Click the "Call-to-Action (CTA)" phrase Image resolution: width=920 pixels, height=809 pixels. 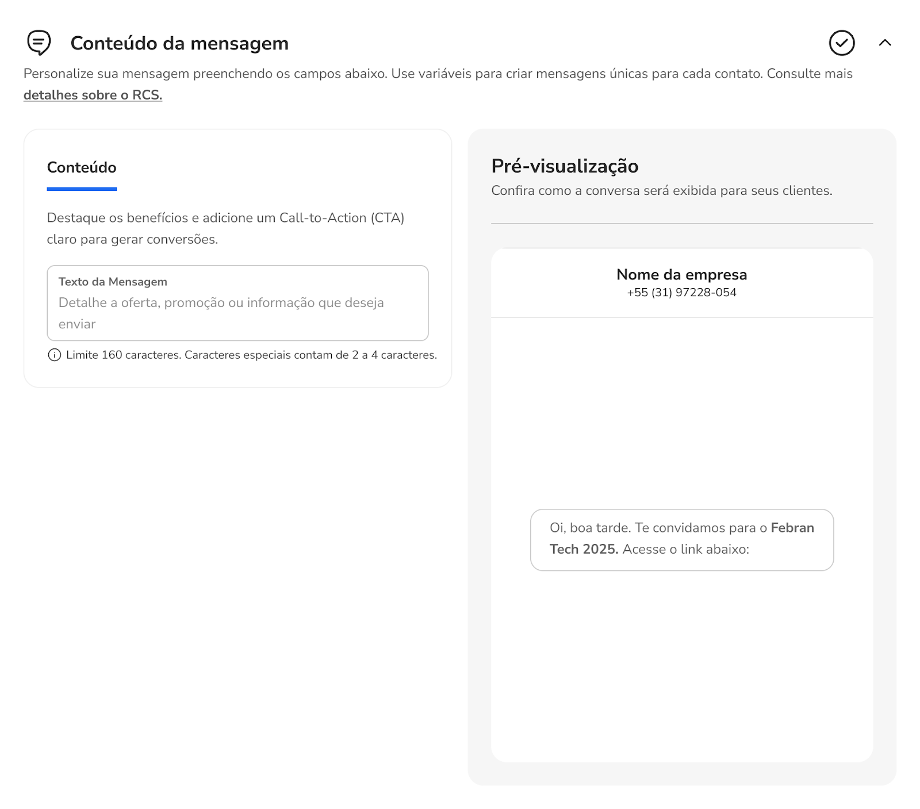tap(342, 218)
